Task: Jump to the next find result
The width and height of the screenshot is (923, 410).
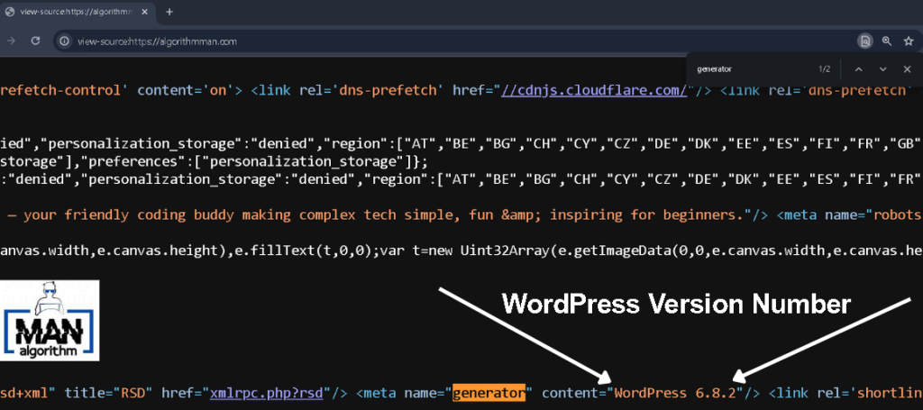Action: 883,69
